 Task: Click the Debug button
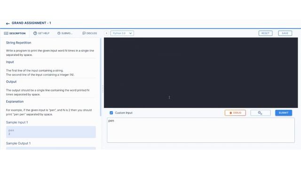tap(235, 113)
